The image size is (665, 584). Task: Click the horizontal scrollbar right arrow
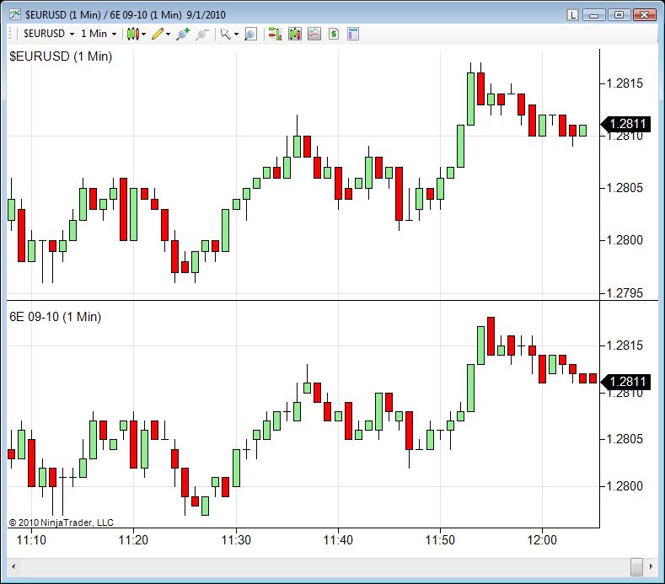coord(651,566)
